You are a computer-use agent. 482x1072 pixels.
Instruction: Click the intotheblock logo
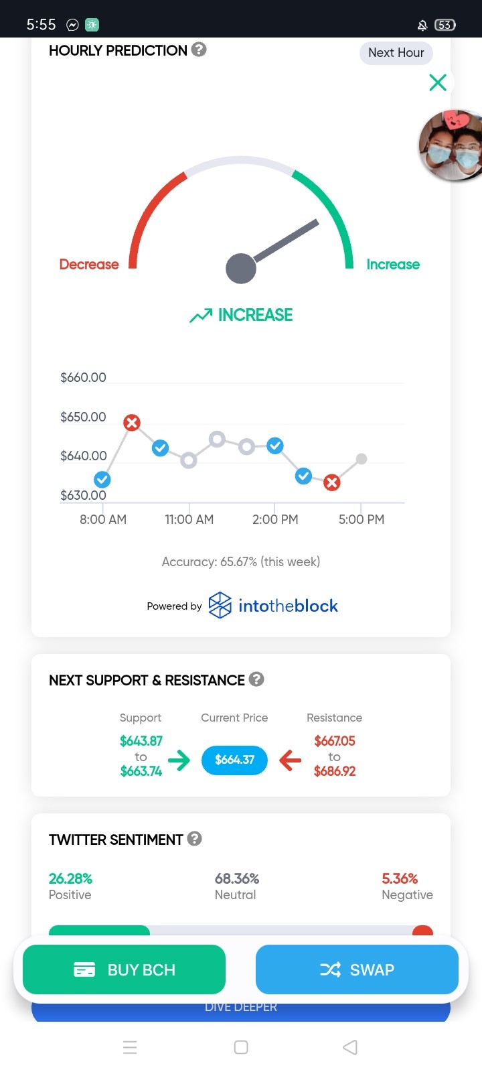pyautogui.click(x=273, y=606)
